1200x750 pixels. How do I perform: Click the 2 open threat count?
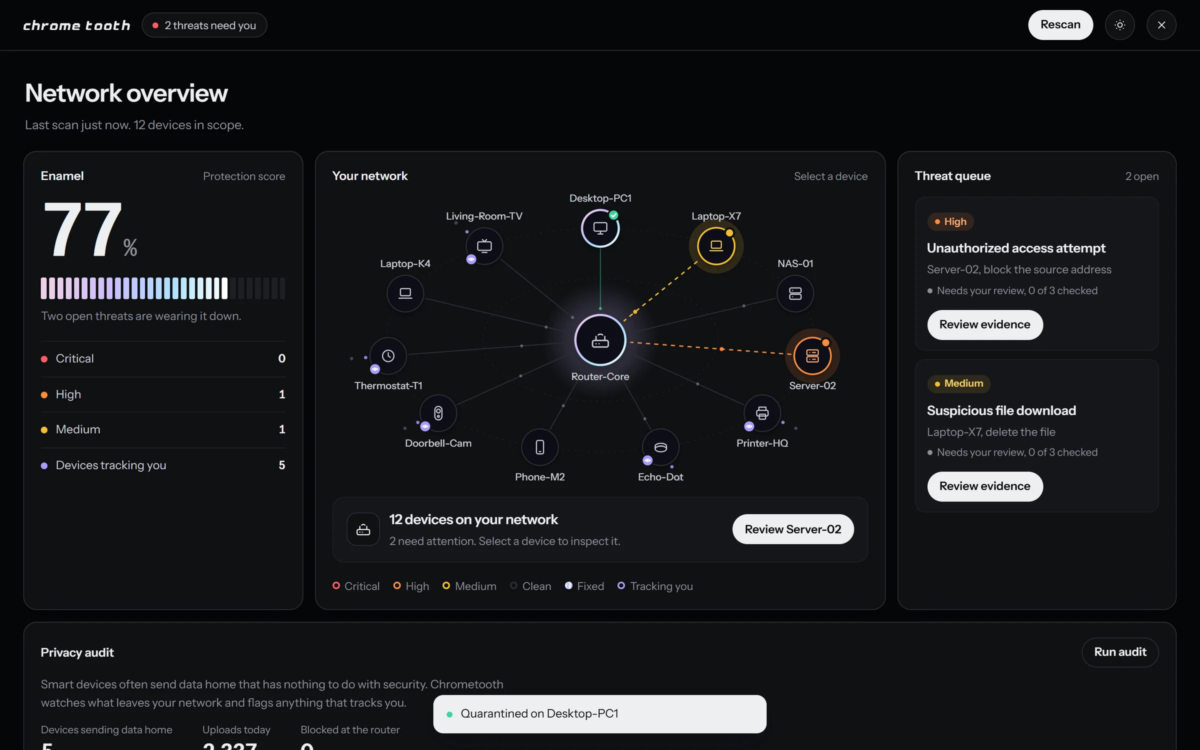point(1141,176)
